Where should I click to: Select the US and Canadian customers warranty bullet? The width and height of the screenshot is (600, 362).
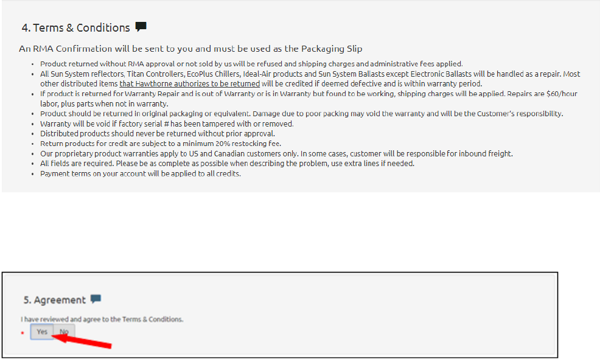pos(276,153)
